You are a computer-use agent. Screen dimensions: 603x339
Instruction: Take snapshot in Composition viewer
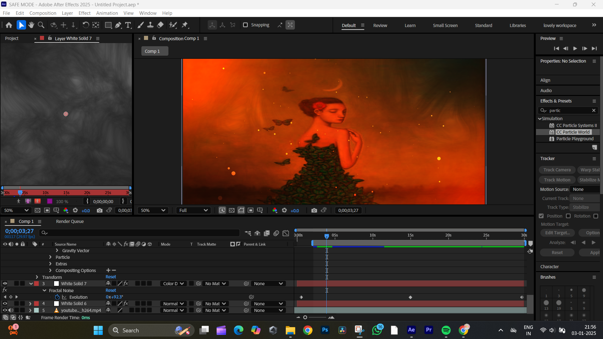coord(314,210)
